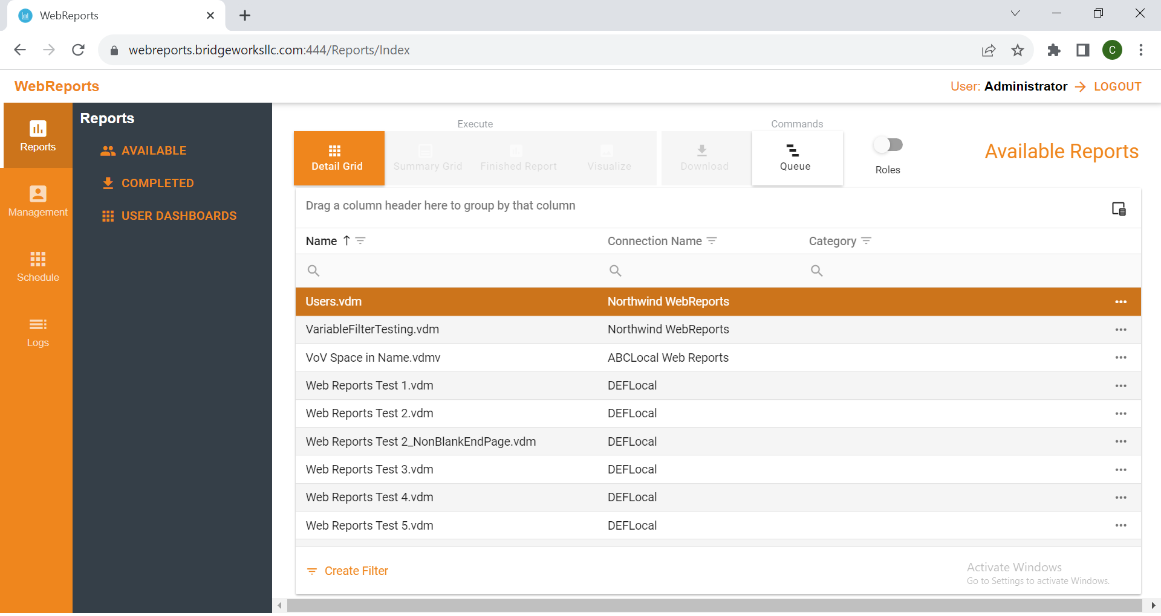The image size is (1161, 616).
Task: Click the scrollbar right arrow
Action: (1153, 605)
